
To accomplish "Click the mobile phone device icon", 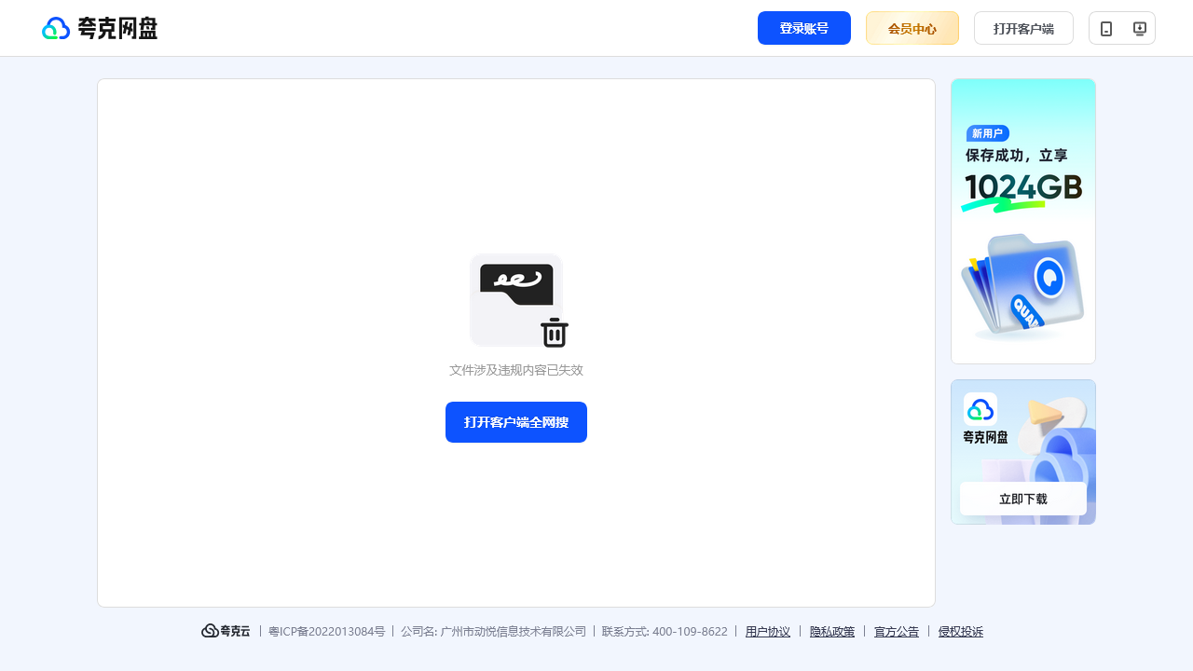I will click(1106, 28).
